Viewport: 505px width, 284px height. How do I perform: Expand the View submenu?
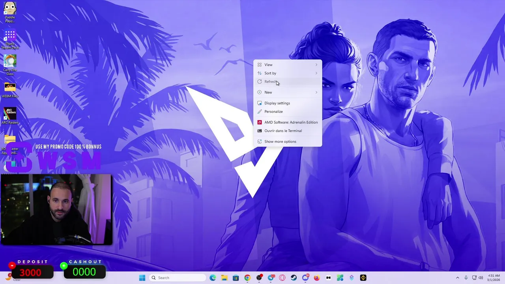288,65
